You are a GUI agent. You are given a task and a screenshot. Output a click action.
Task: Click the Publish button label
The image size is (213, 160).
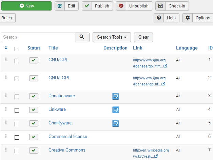coord(102,6)
